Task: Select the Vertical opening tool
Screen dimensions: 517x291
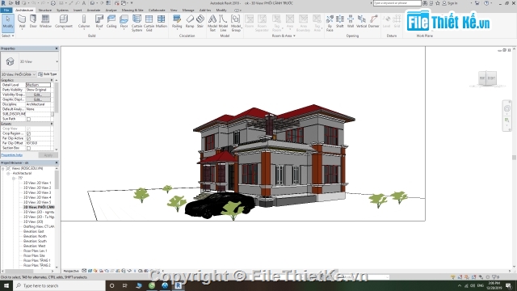Action: 361,22
